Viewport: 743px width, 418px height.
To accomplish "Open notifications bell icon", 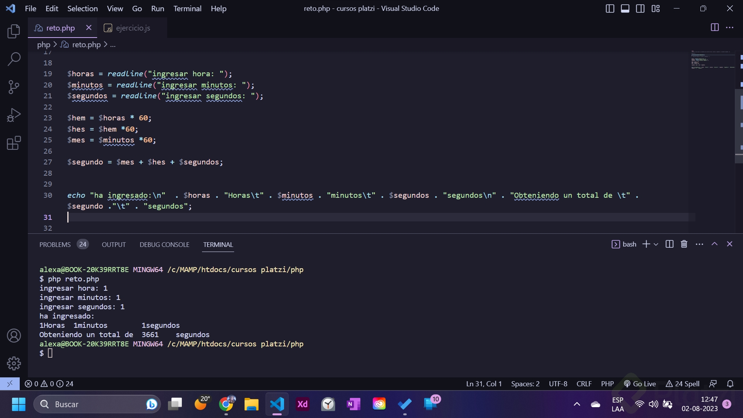I will point(730,384).
